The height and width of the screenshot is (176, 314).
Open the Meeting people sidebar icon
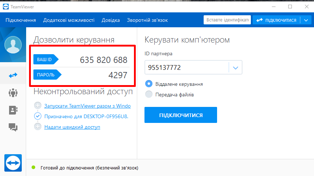coord(13,93)
